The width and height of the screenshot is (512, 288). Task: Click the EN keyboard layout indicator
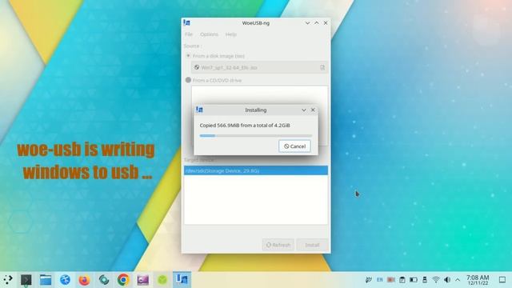(x=380, y=280)
